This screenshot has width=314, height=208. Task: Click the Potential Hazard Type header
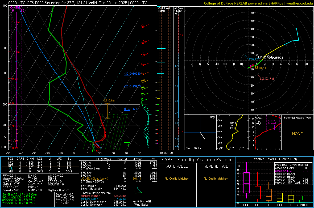[x=298, y=118]
